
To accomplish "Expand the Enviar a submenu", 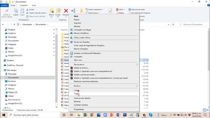I will click(104, 86).
